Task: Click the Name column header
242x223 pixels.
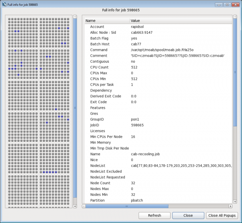Action: pos(107,21)
